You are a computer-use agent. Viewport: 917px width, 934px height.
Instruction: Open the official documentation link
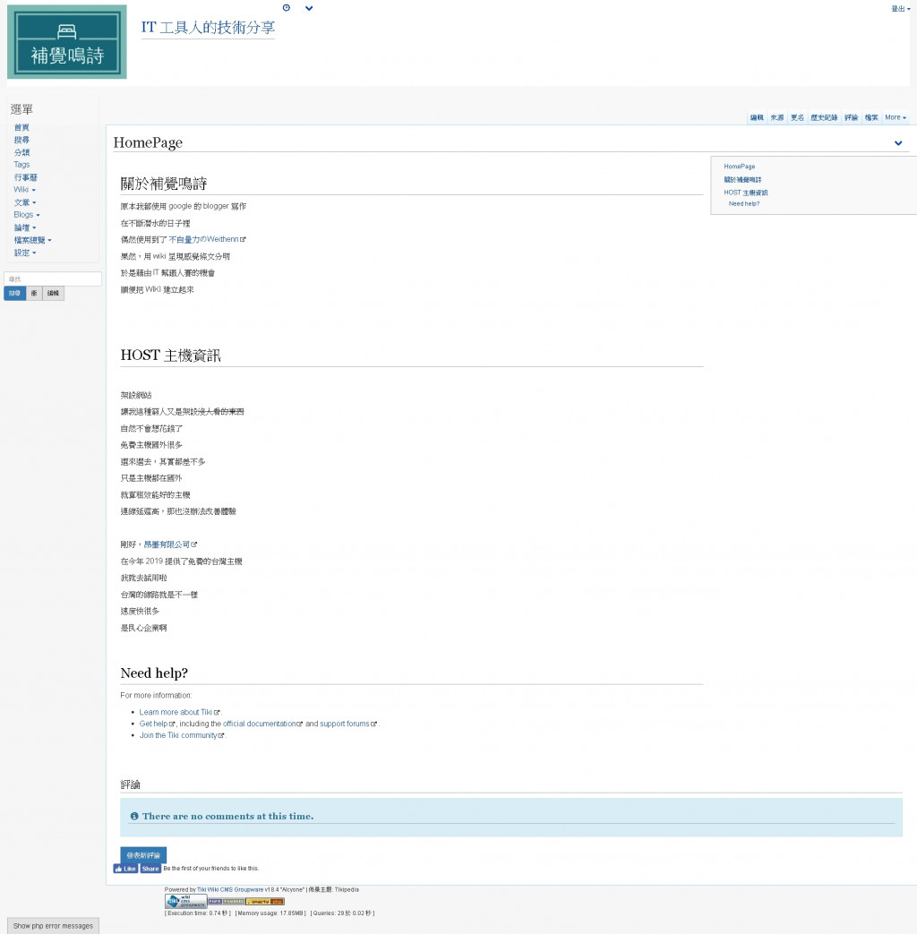[x=262, y=724]
